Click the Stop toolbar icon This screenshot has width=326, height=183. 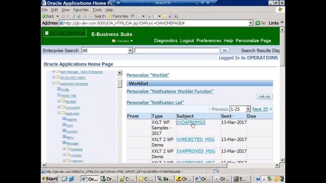[x=73, y=16]
